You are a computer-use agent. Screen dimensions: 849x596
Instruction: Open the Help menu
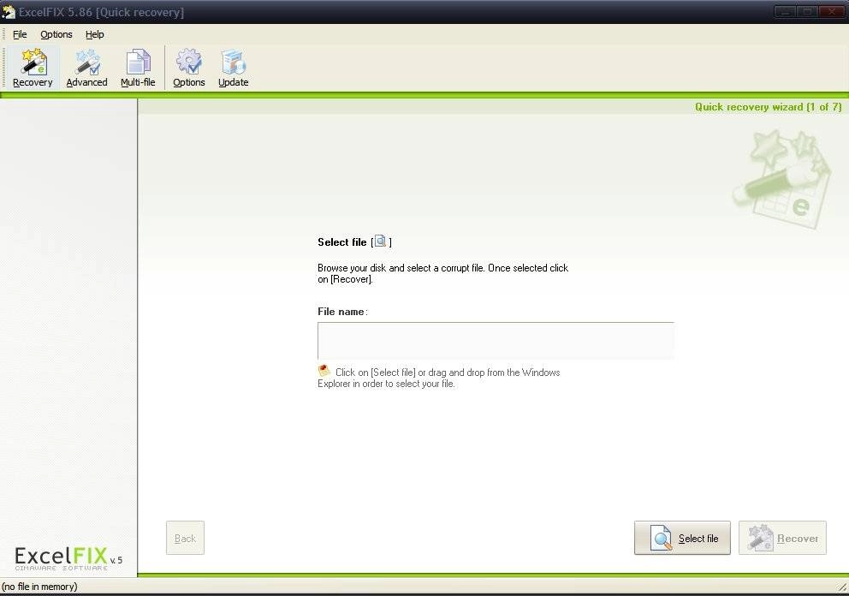coord(95,34)
